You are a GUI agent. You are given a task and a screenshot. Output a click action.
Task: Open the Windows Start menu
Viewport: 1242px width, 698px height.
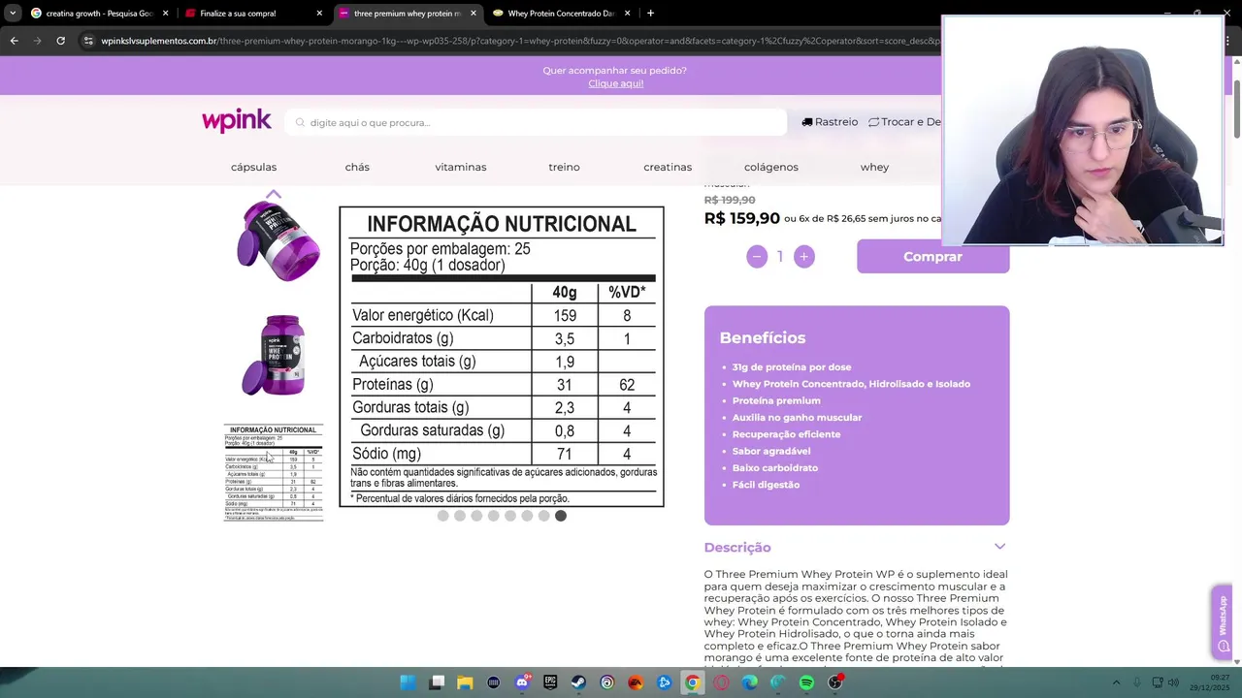click(x=408, y=682)
